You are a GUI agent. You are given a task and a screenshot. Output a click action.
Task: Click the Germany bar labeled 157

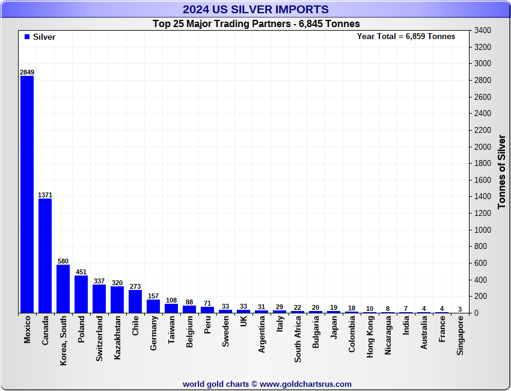click(x=153, y=306)
